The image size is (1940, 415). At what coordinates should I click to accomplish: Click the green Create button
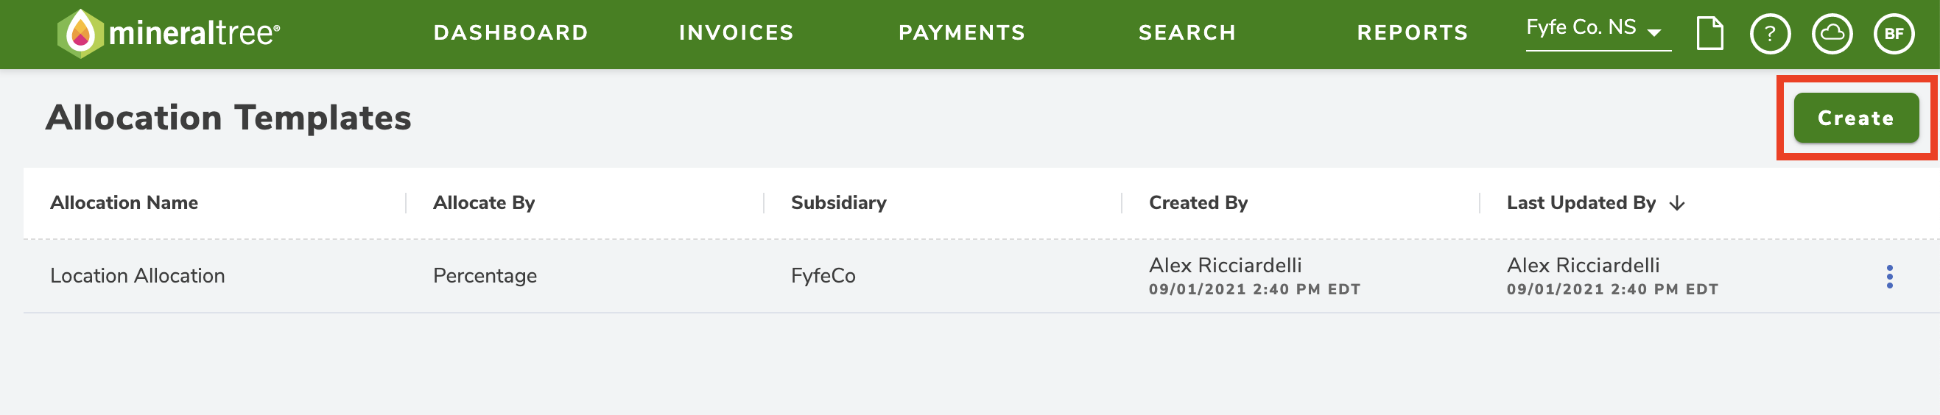1855,118
